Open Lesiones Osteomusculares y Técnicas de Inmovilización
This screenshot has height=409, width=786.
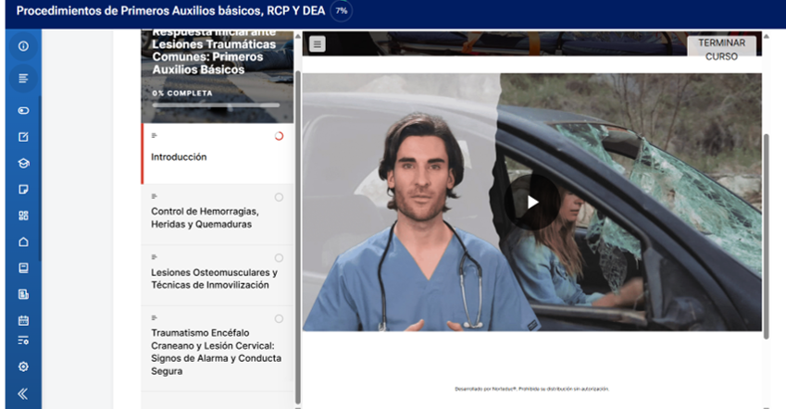[214, 279]
